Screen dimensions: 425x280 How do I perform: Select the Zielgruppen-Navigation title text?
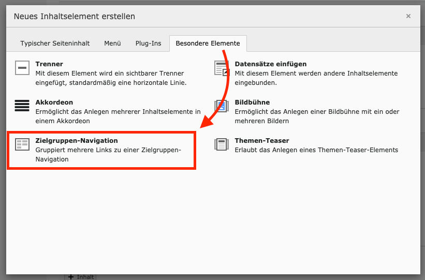pos(77,141)
